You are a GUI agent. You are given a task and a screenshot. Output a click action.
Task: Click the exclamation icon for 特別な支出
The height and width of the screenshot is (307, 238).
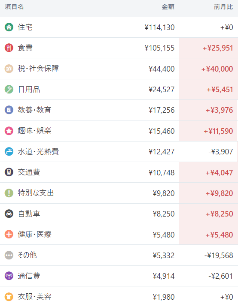point(9,193)
